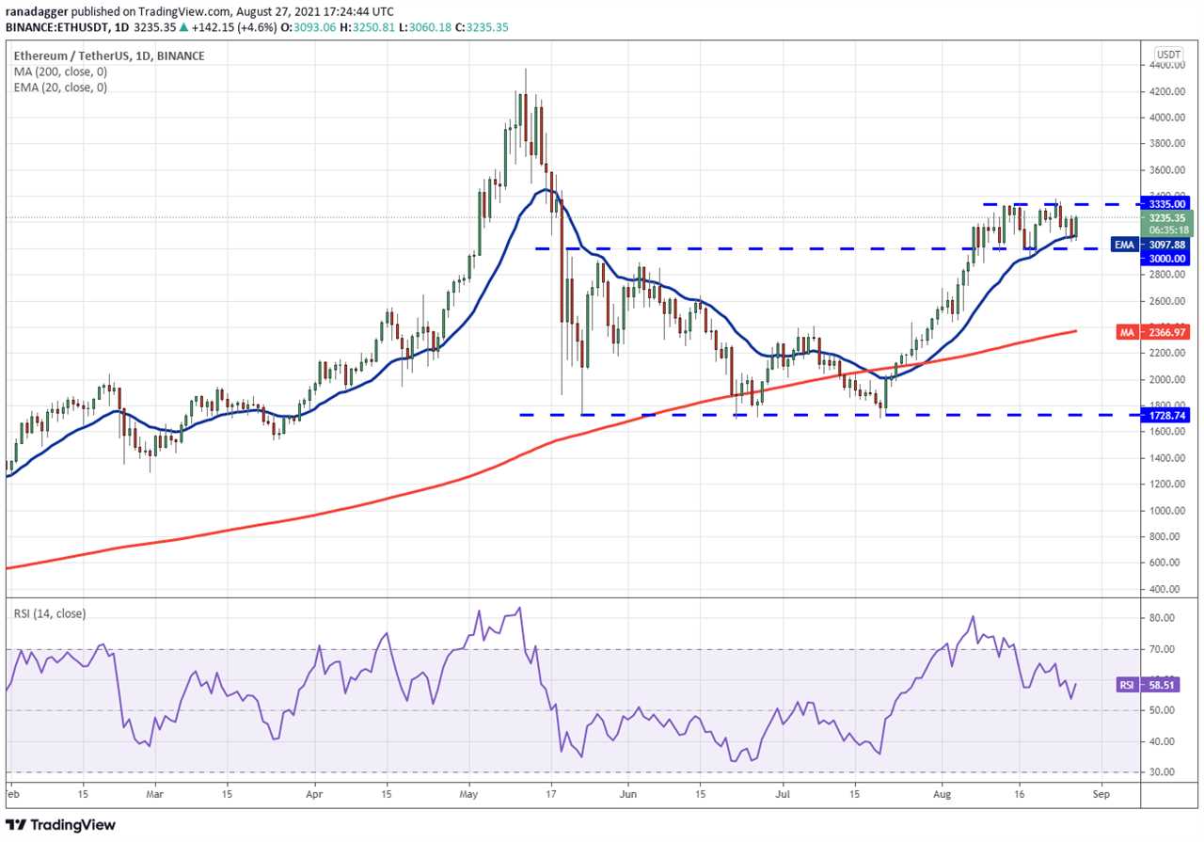Viewport: 1204px width, 842px height.
Task: Click the RSI (14, close) indicator label
Action: [49, 613]
